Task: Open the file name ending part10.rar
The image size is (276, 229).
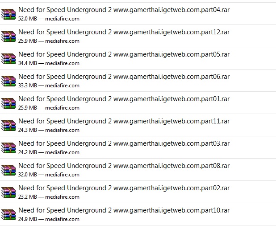Action: coord(124,211)
